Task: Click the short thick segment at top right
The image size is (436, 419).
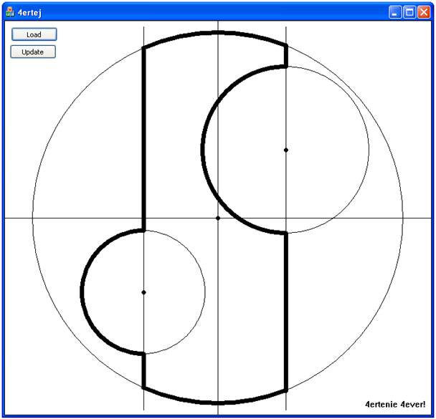Action: tap(286, 56)
